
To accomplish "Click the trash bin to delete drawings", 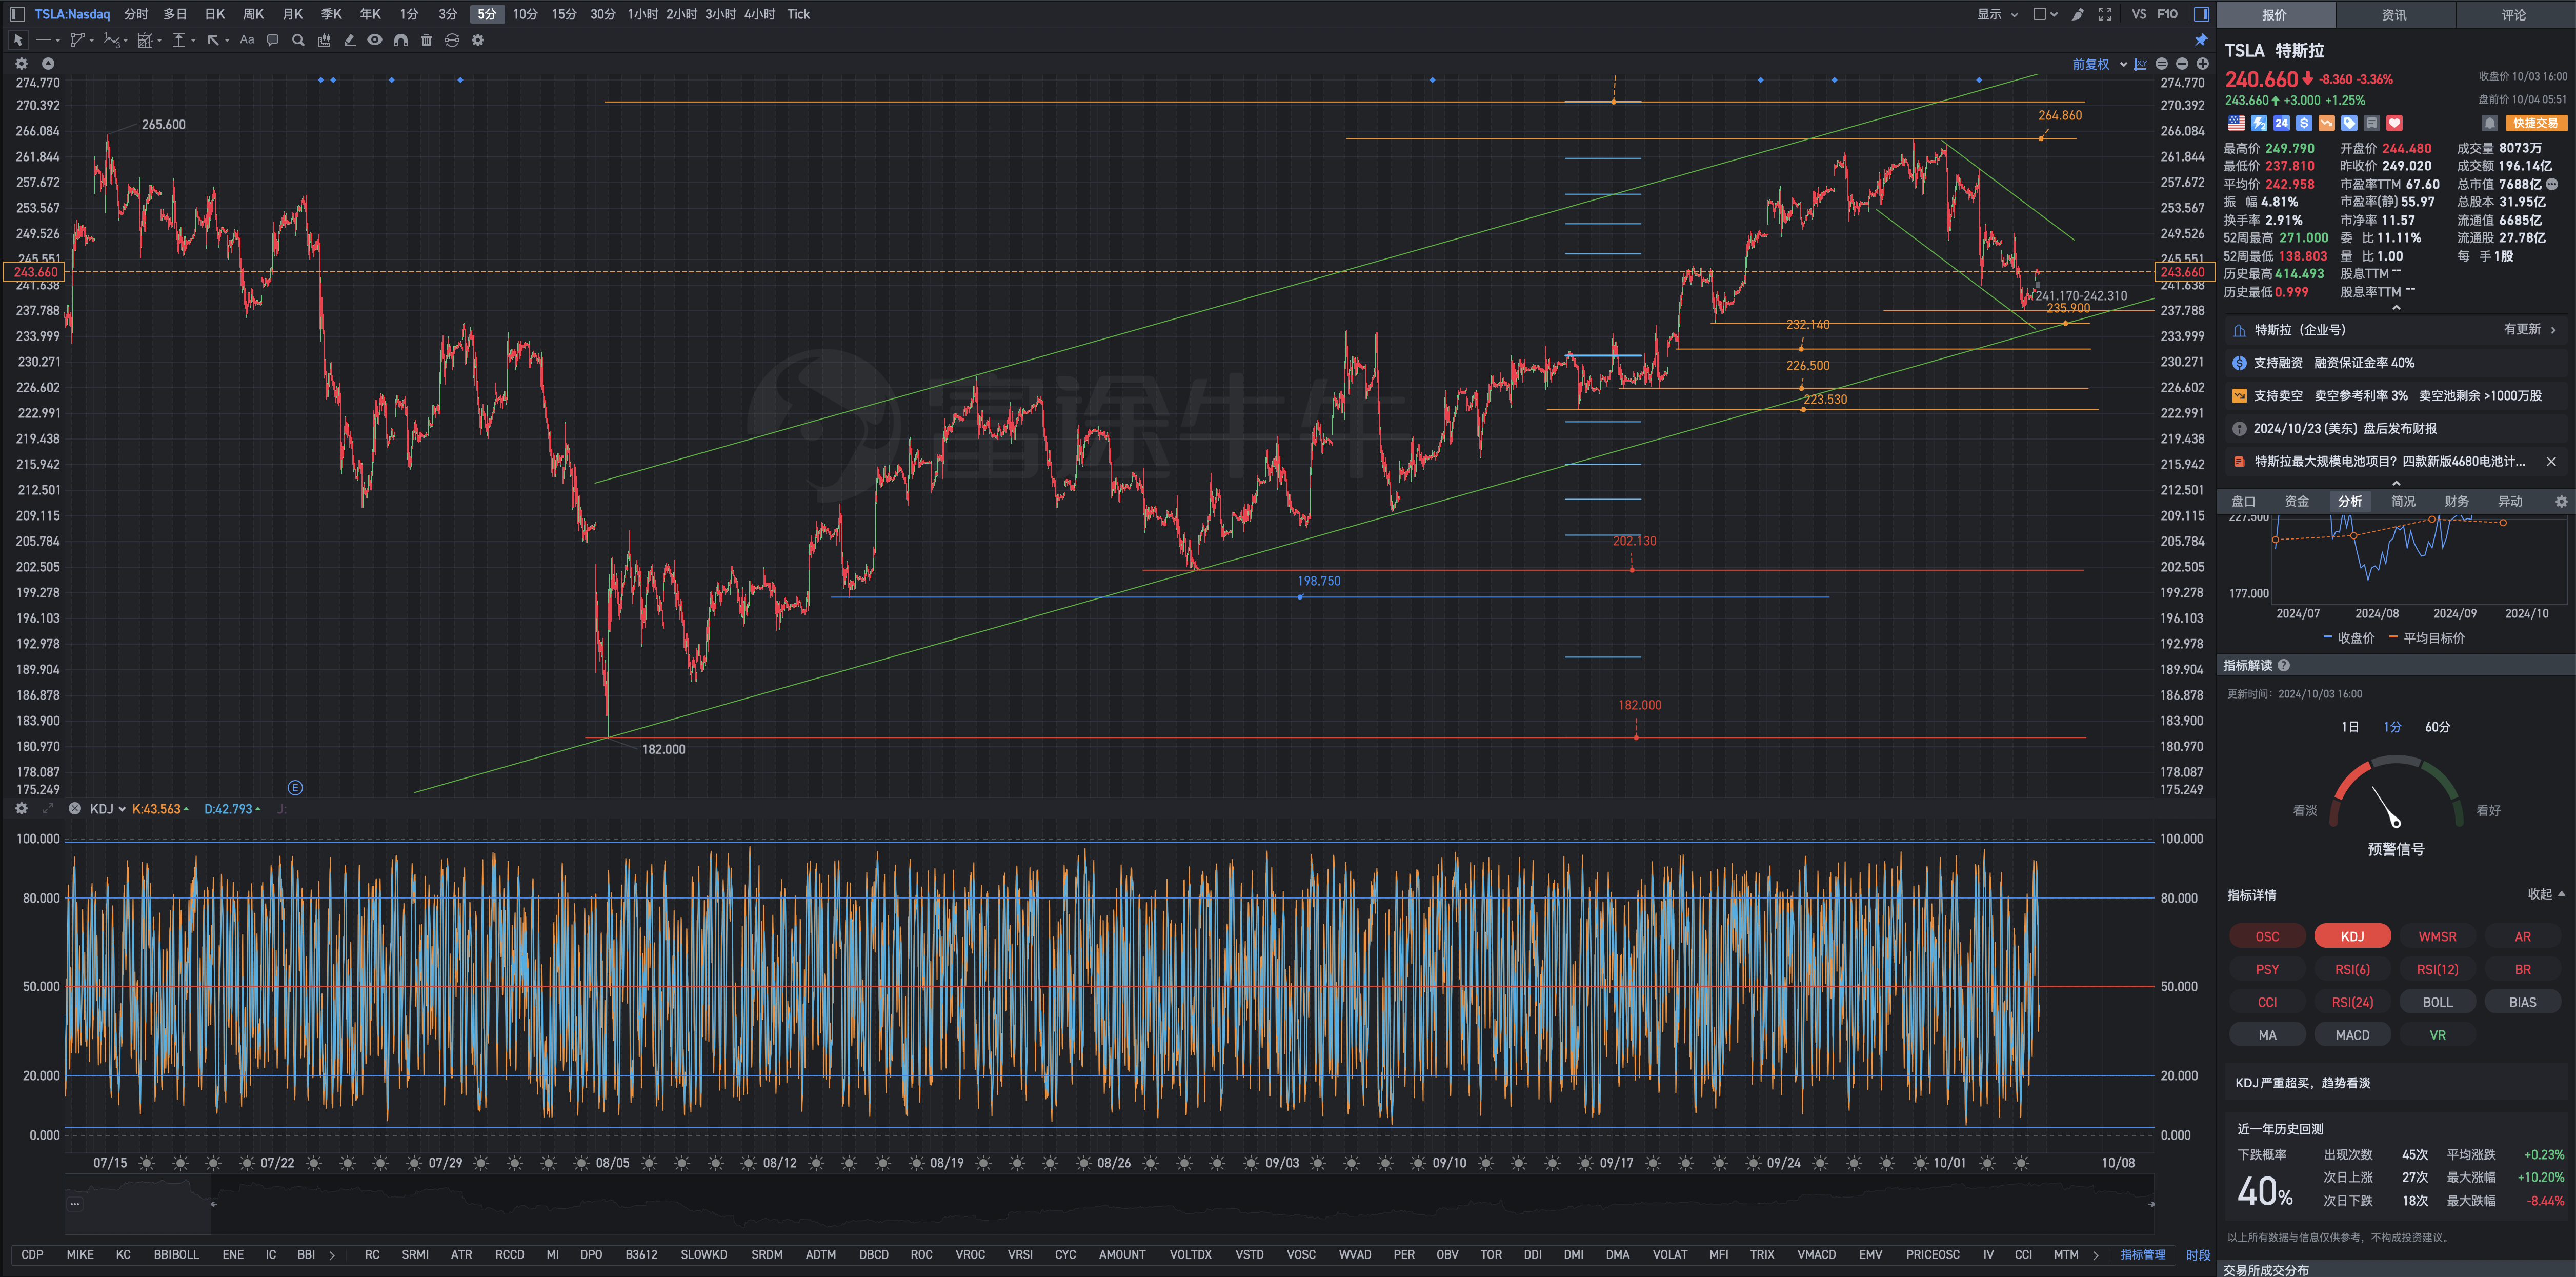I will [x=427, y=40].
